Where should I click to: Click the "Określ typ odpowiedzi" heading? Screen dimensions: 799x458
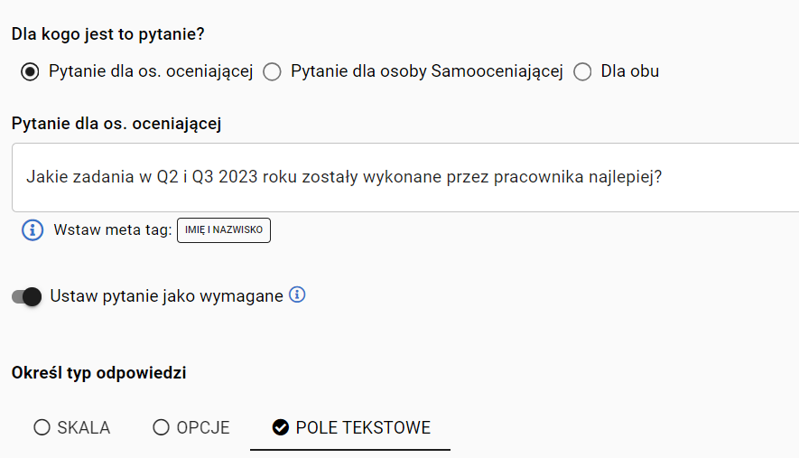coord(98,373)
